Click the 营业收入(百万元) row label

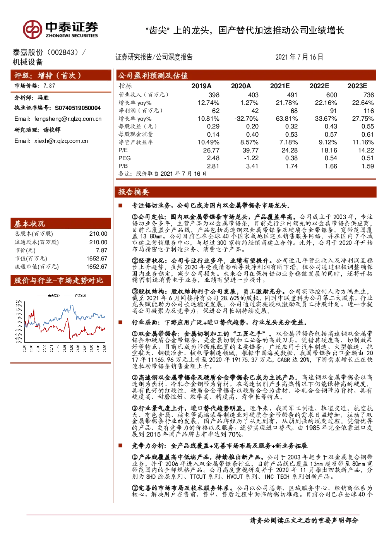[143, 95]
